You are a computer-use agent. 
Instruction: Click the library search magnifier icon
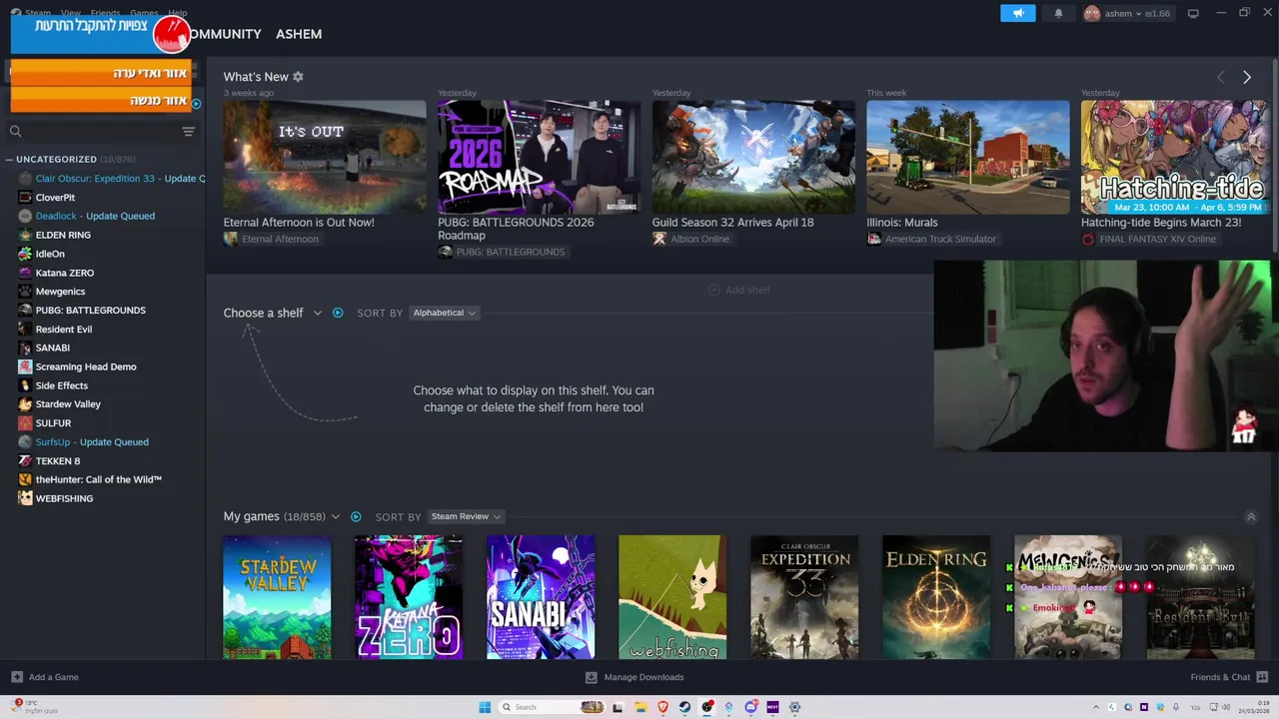pos(15,131)
